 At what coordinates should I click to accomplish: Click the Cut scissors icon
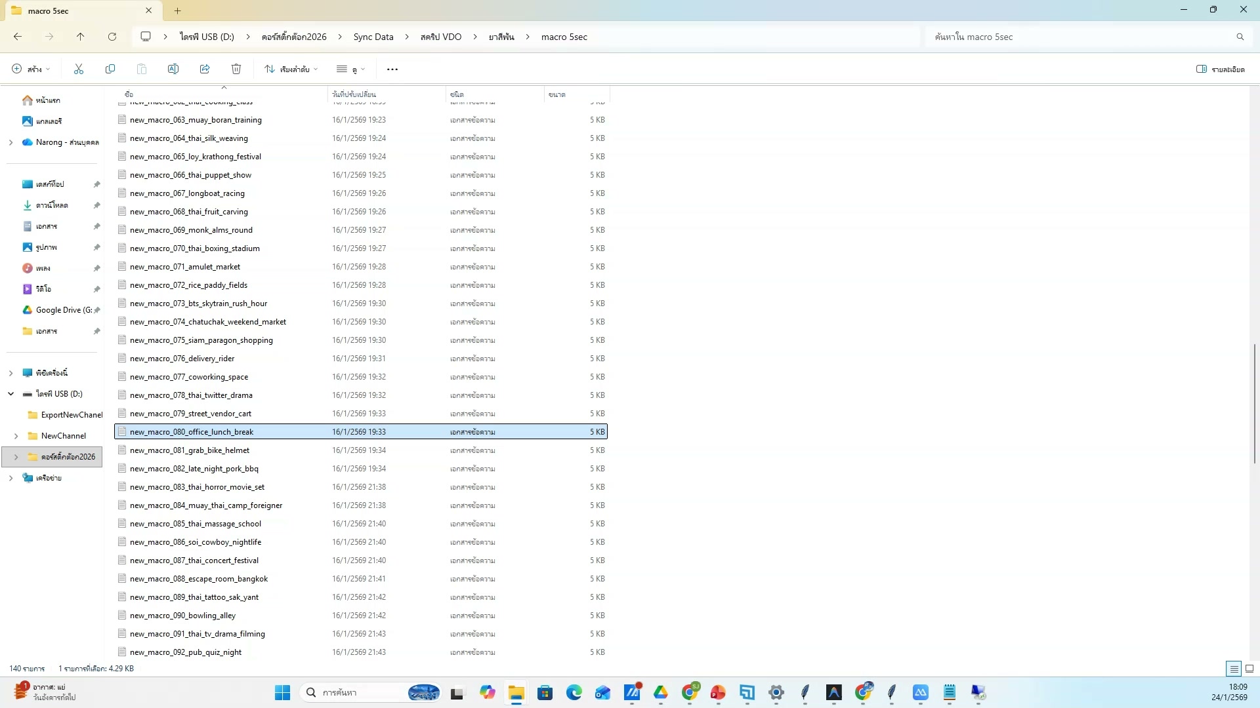[79, 69]
